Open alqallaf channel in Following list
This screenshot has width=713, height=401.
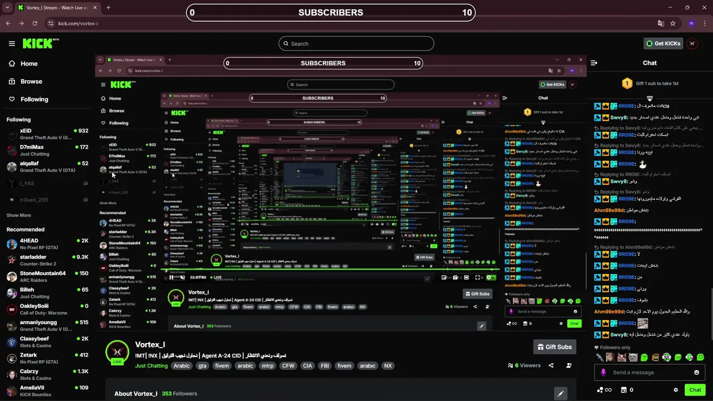[47, 167]
